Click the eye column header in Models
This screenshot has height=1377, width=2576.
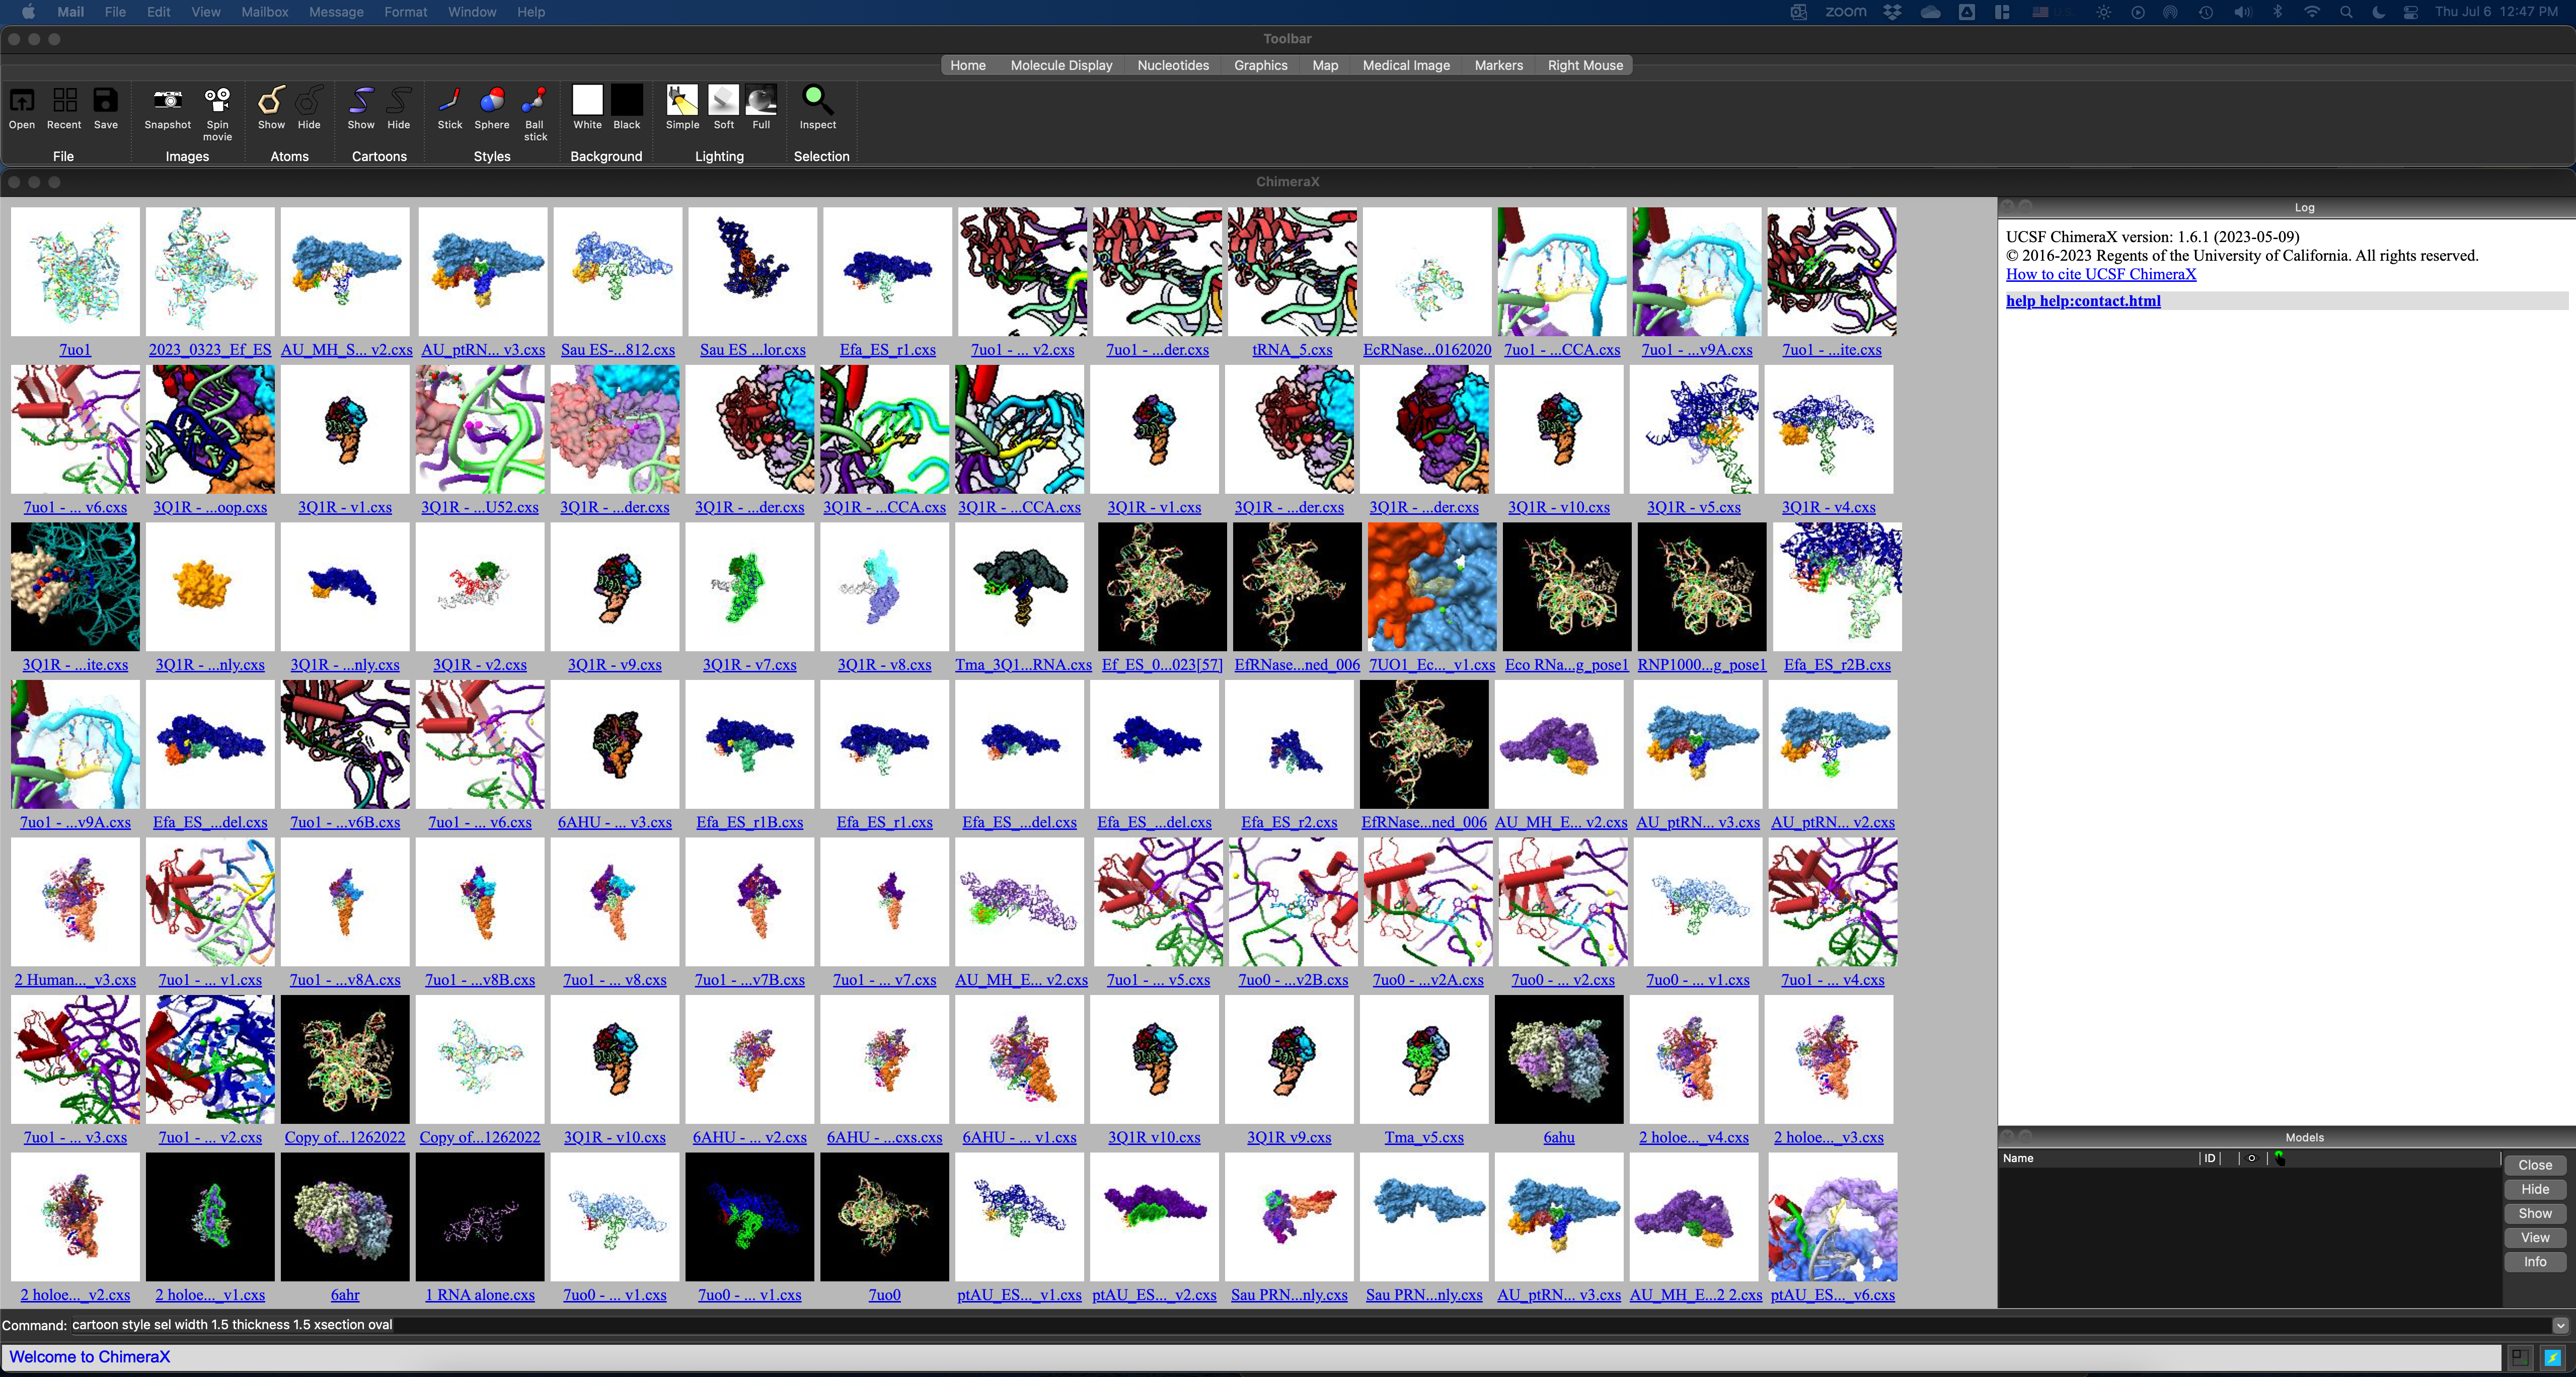2251,1158
